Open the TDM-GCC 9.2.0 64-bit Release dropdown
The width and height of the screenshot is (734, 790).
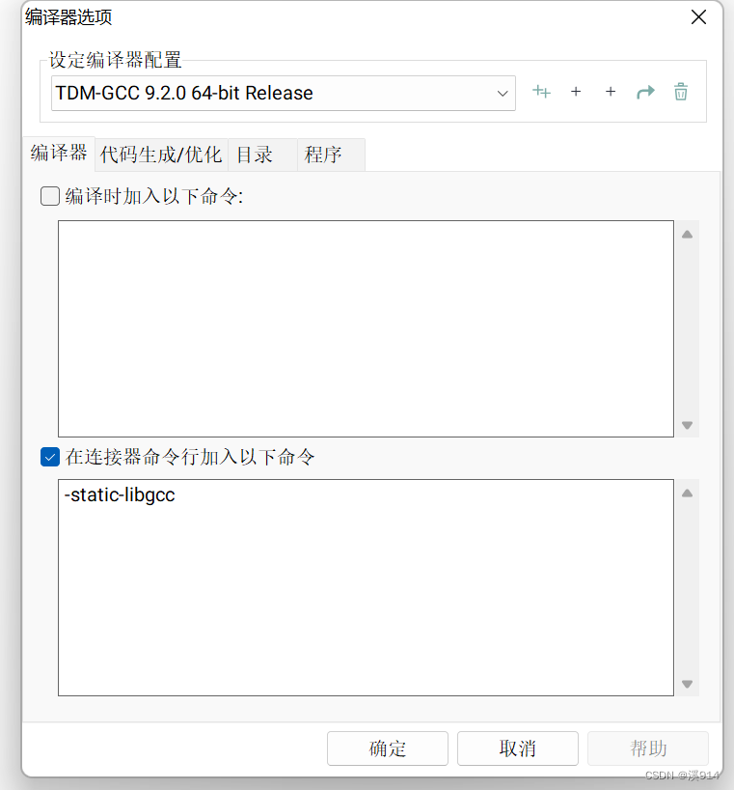point(284,94)
